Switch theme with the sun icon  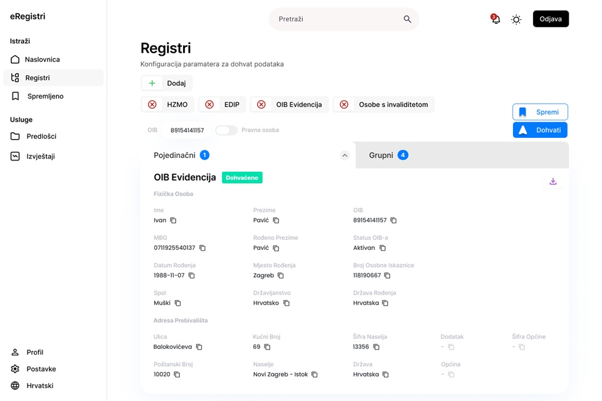(x=516, y=19)
